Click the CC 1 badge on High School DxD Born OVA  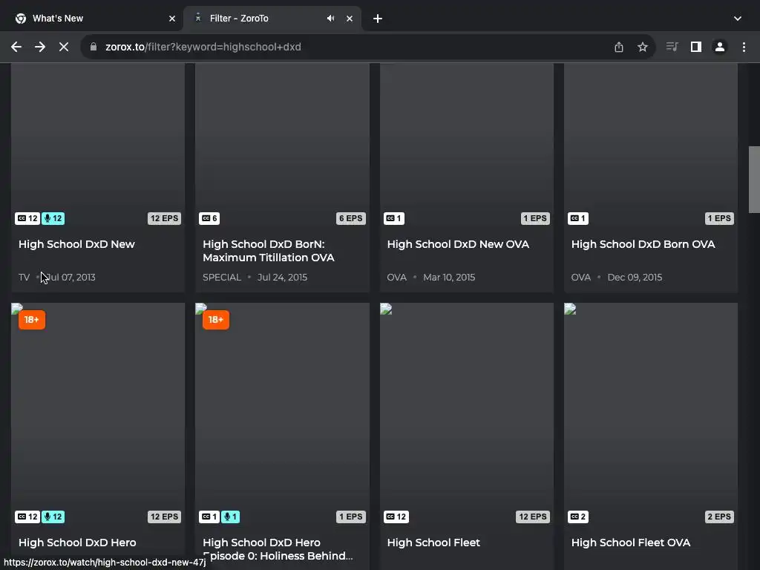pos(578,219)
